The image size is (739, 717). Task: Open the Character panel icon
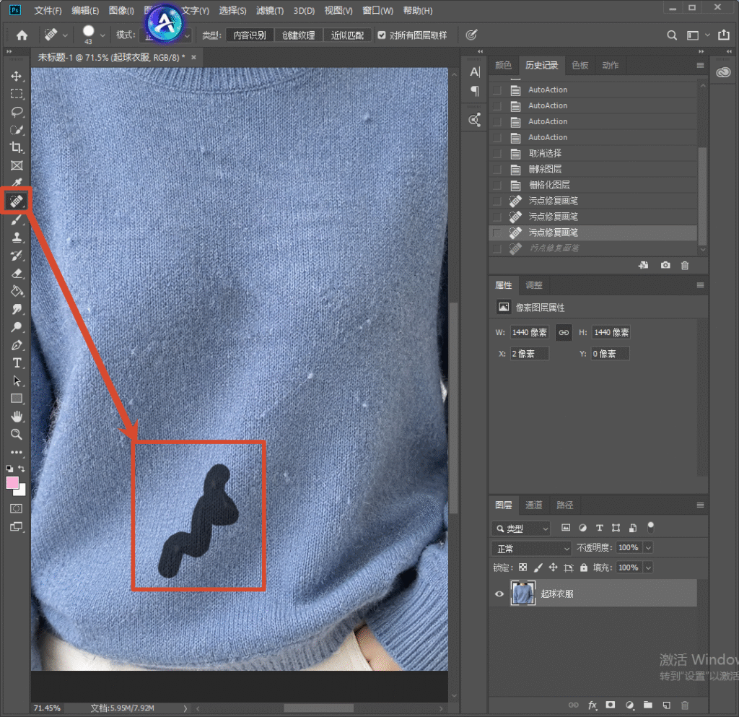tap(475, 72)
